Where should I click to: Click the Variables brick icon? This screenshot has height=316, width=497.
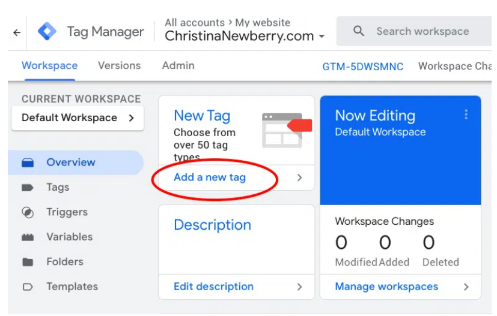(x=28, y=237)
